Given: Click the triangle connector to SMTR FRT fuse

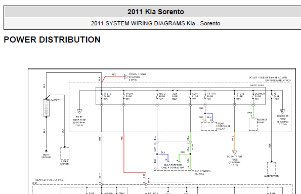Looking at the screenshot, I should [x=235, y=152].
